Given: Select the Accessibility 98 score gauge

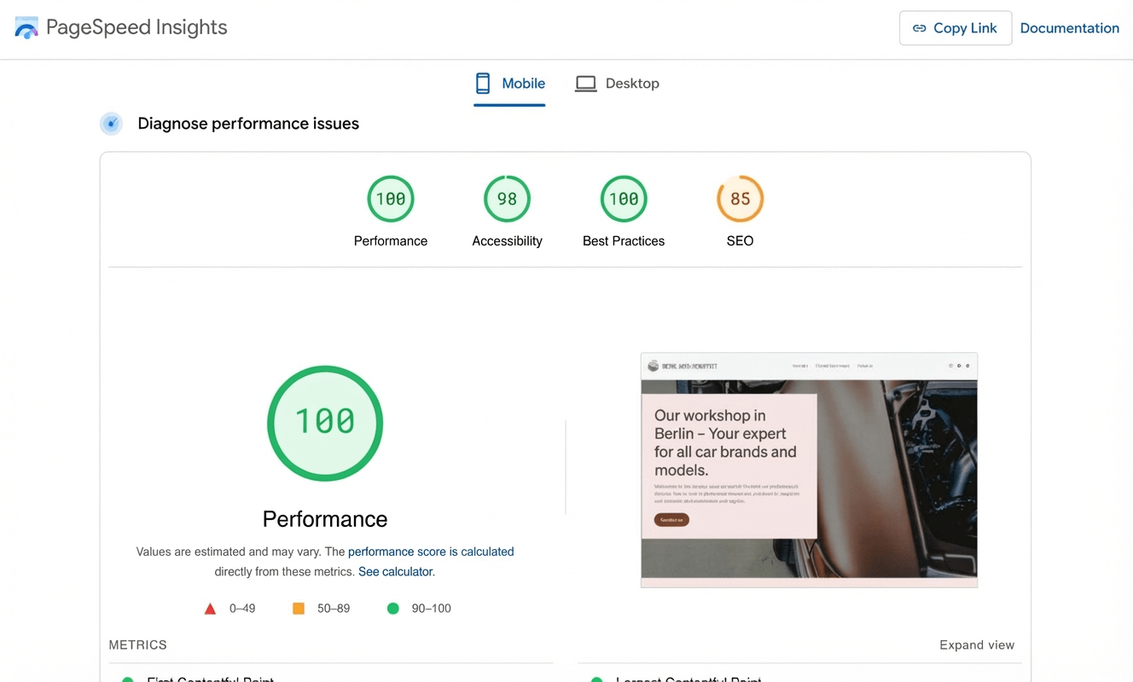Looking at the screenshot, I should pyautogui.click(x=507, y=199).
